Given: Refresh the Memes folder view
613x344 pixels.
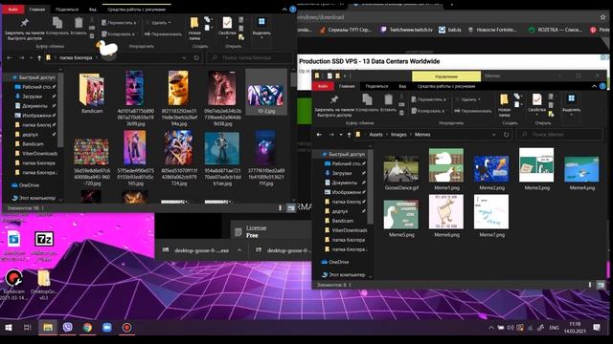Looking at the screenshot, I should point(507,135).
